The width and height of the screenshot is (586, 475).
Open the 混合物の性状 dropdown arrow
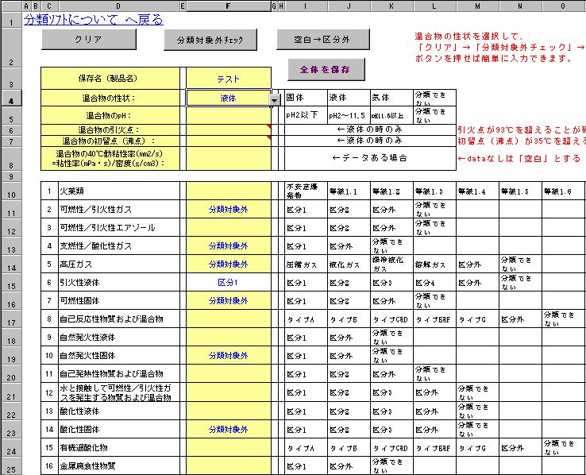(x=275, y=100)
